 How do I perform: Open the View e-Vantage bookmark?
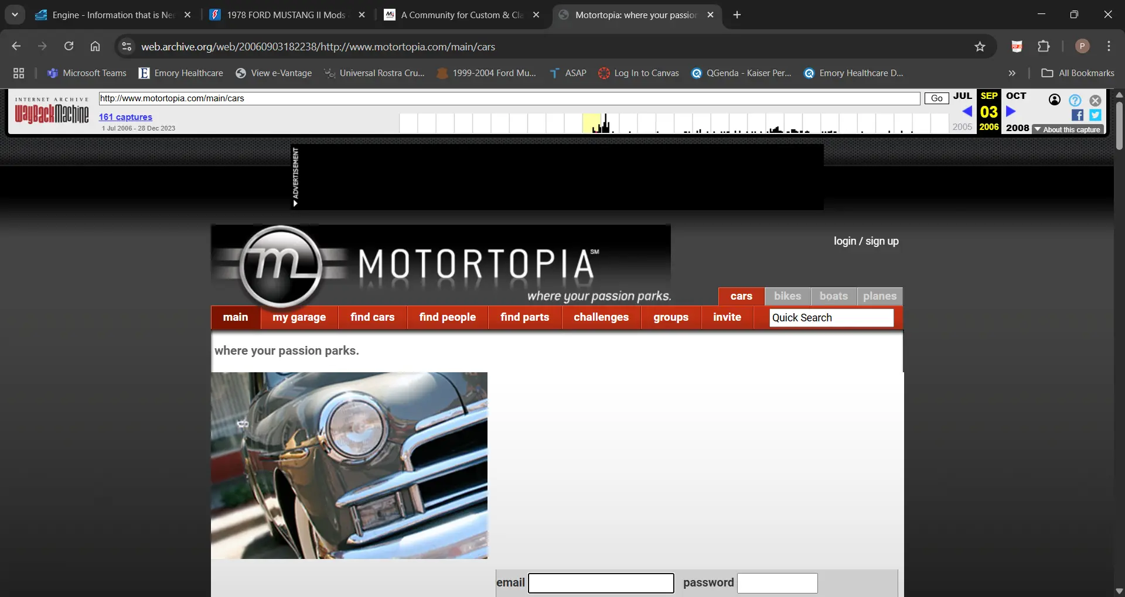click(x=274, y=73)
